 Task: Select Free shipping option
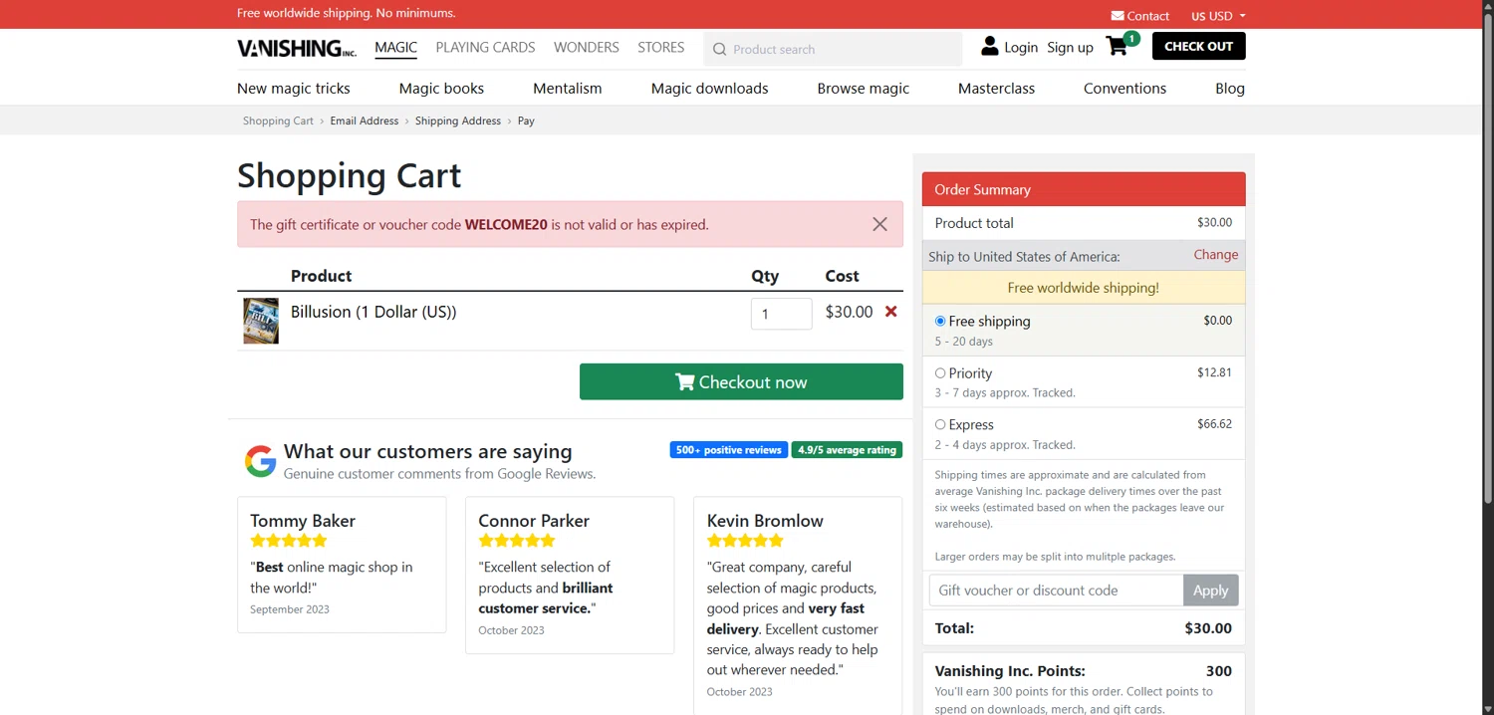[x=940, y=322]
